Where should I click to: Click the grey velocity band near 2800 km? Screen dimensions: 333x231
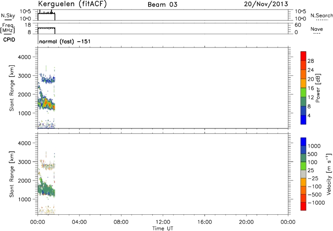(x=48, y=166)
